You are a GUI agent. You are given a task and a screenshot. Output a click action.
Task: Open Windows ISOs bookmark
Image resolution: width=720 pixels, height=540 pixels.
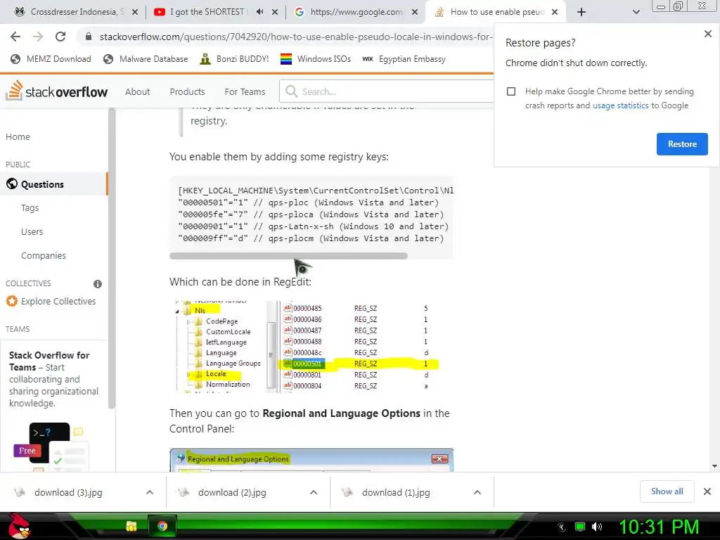pyautogui.click(x=316, y=59)
